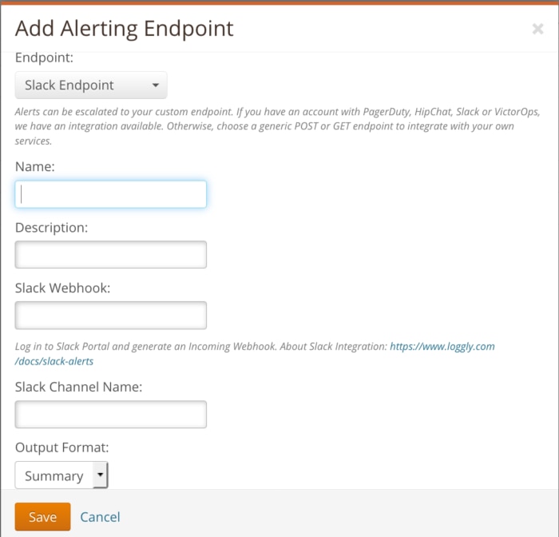The width and height of the screenshot is (559, 537).
Task: Click the "Log in to Slack Portal" hint
Action: (x=200, y=347)
